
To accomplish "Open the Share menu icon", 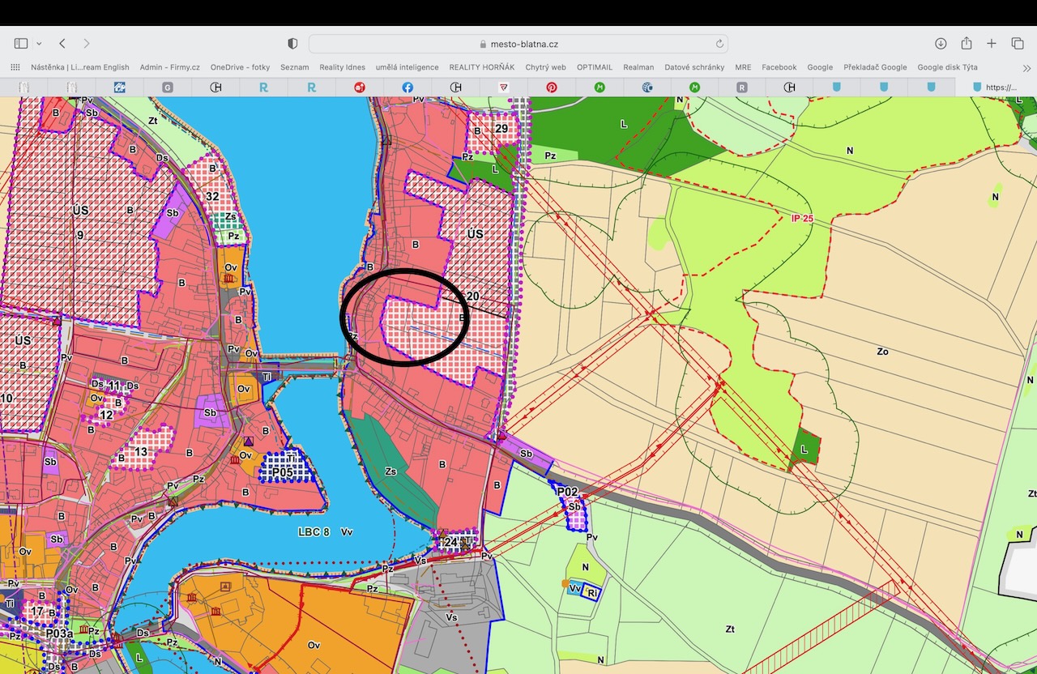I will [967, 44].
